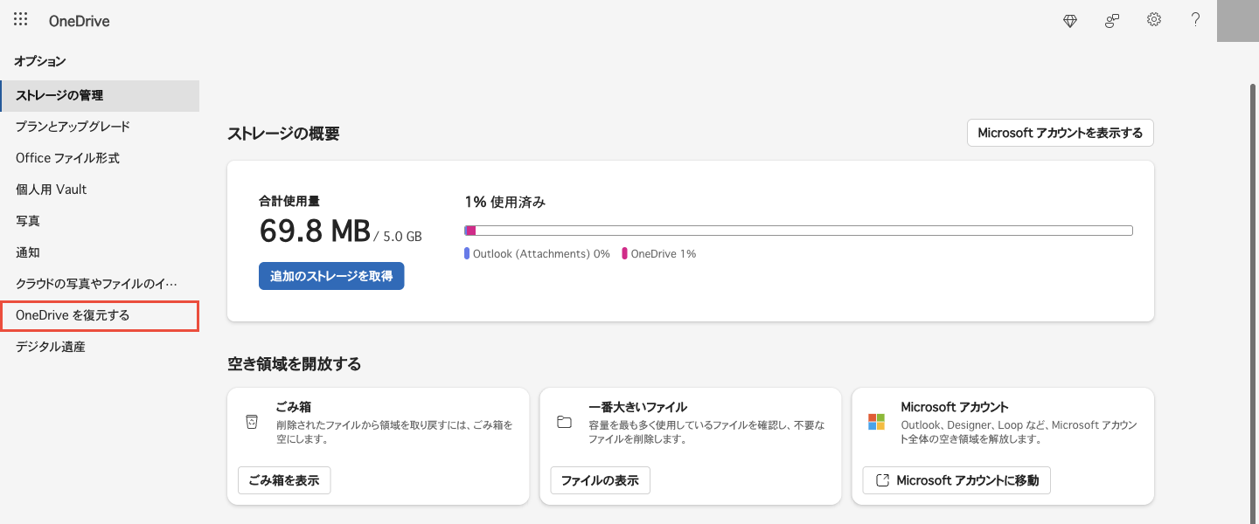Click the pink OneDrive 1% legend swatch
1259x524 pixels.
point(625,253)
